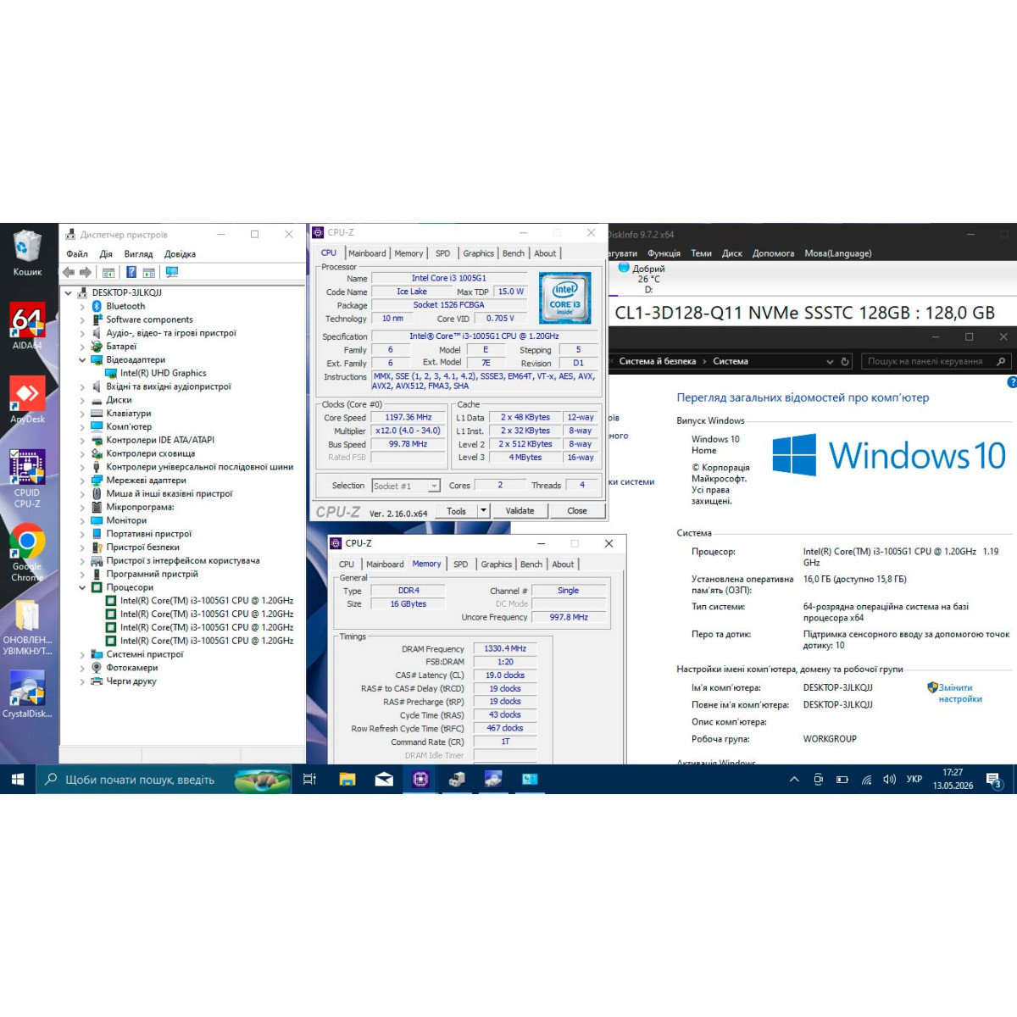Expand the Монітори node
Image resolution: width=1017 pixels, height=1017 pixels.
click(x=82, y=520)
